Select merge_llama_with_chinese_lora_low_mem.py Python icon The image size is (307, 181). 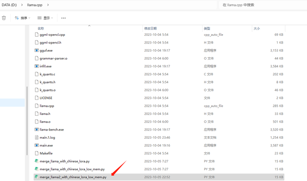click(36, 169)
